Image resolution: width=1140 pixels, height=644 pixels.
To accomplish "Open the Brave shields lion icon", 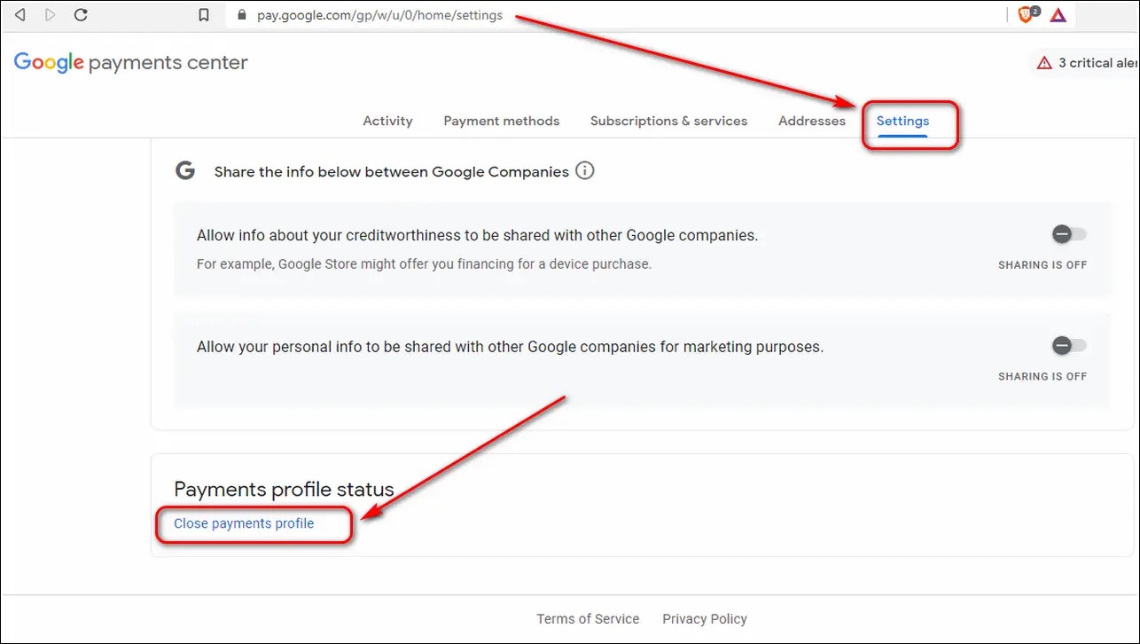I will coord(1027,15).
